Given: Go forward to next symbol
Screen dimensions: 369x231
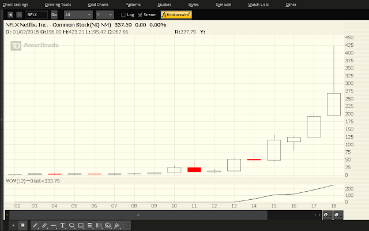Looking at the screenshot, I should click(x=19, y=15).
